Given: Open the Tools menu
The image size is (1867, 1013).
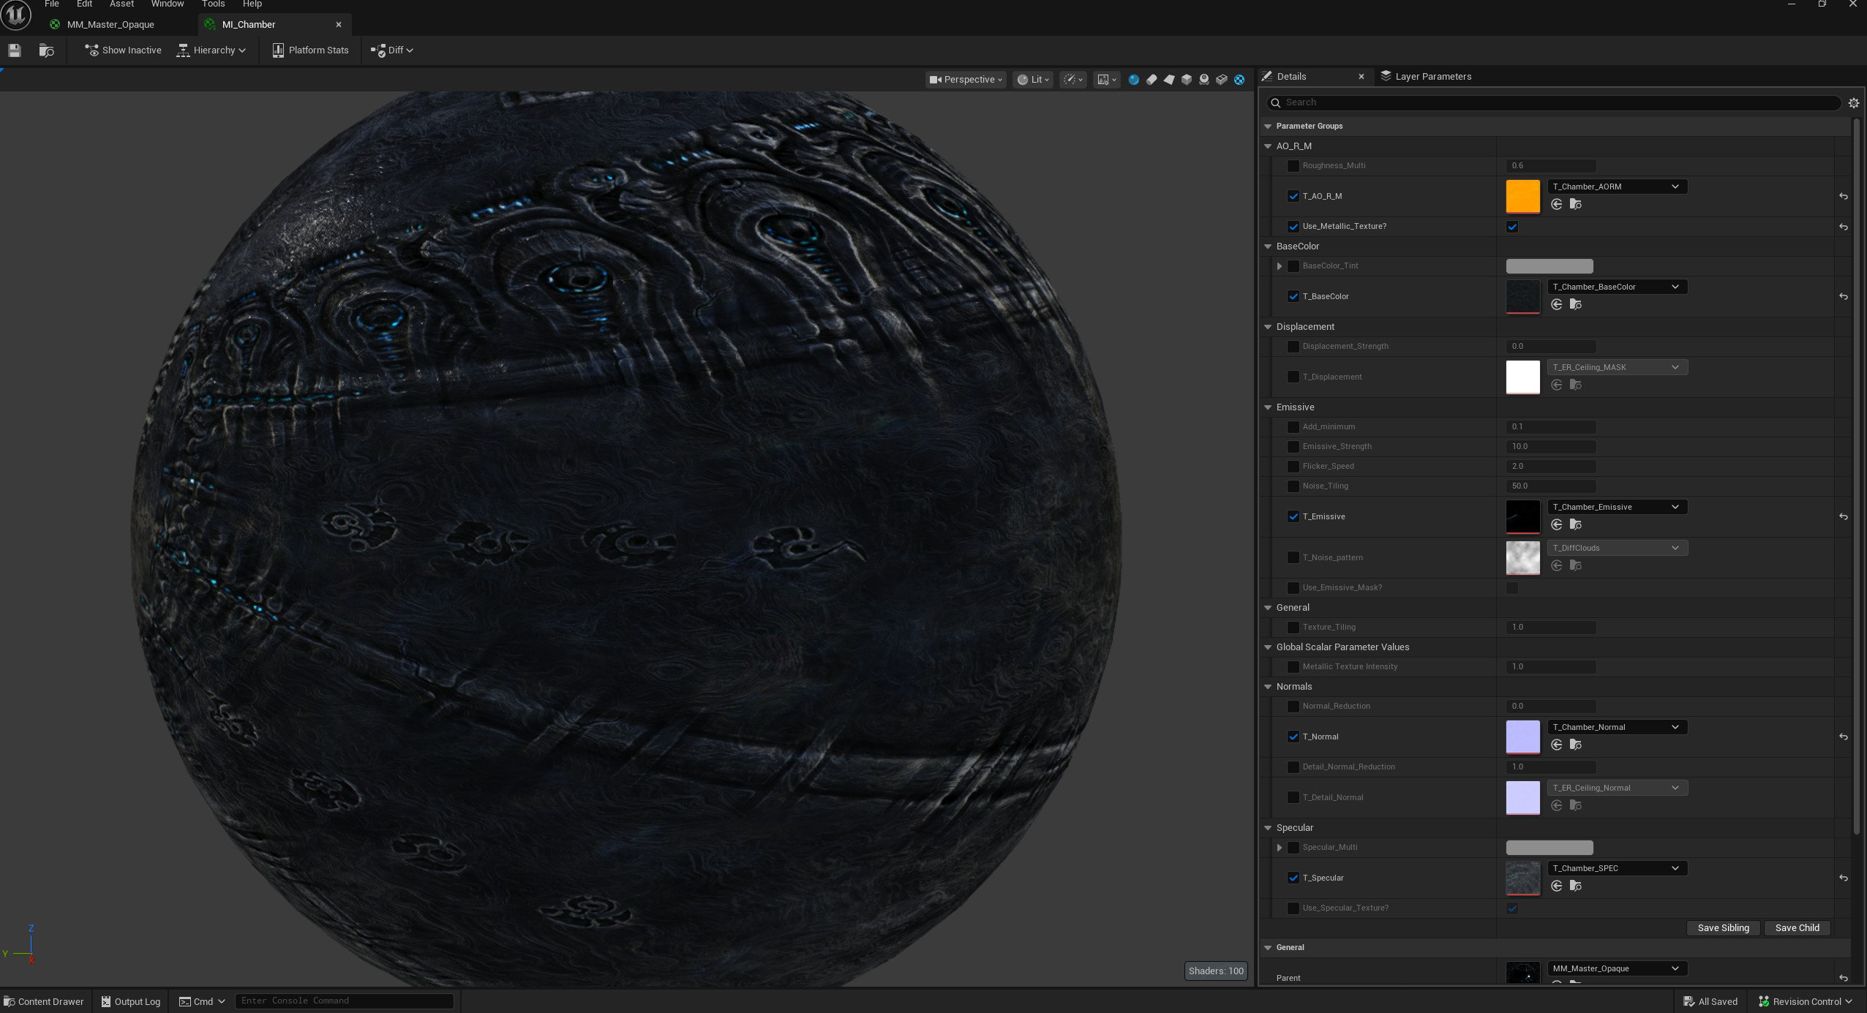Looking at the screenshot, I should point(213,4).
